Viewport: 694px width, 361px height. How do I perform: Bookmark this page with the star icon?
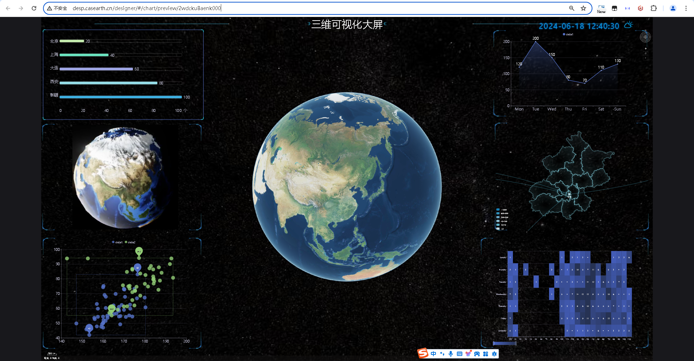pyautogui.click(x=583, y=8)
